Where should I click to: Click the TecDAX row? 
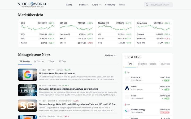pos(37,43)
